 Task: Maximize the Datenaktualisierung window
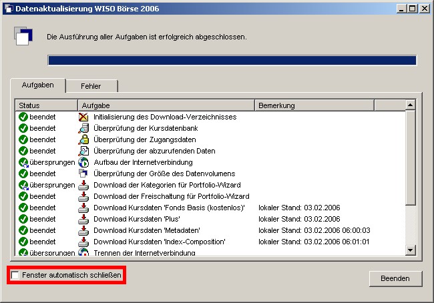pos(413,9)
